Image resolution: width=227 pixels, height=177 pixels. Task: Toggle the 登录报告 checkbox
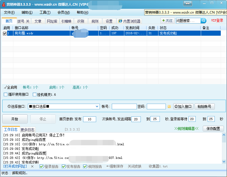point(42,167)
